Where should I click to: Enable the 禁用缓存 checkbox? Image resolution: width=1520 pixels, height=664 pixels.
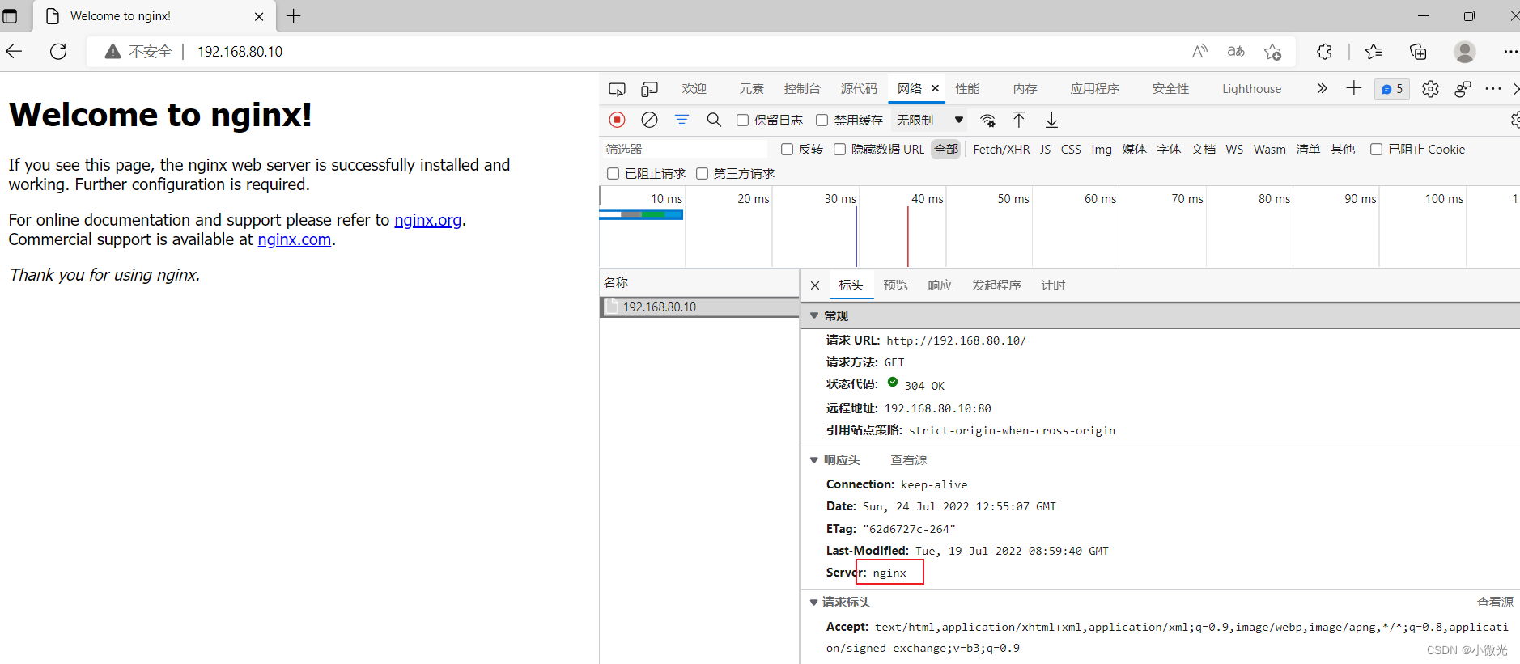click(x=822, y=121)
